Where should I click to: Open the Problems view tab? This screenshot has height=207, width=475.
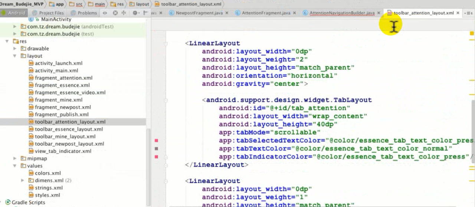87,13
